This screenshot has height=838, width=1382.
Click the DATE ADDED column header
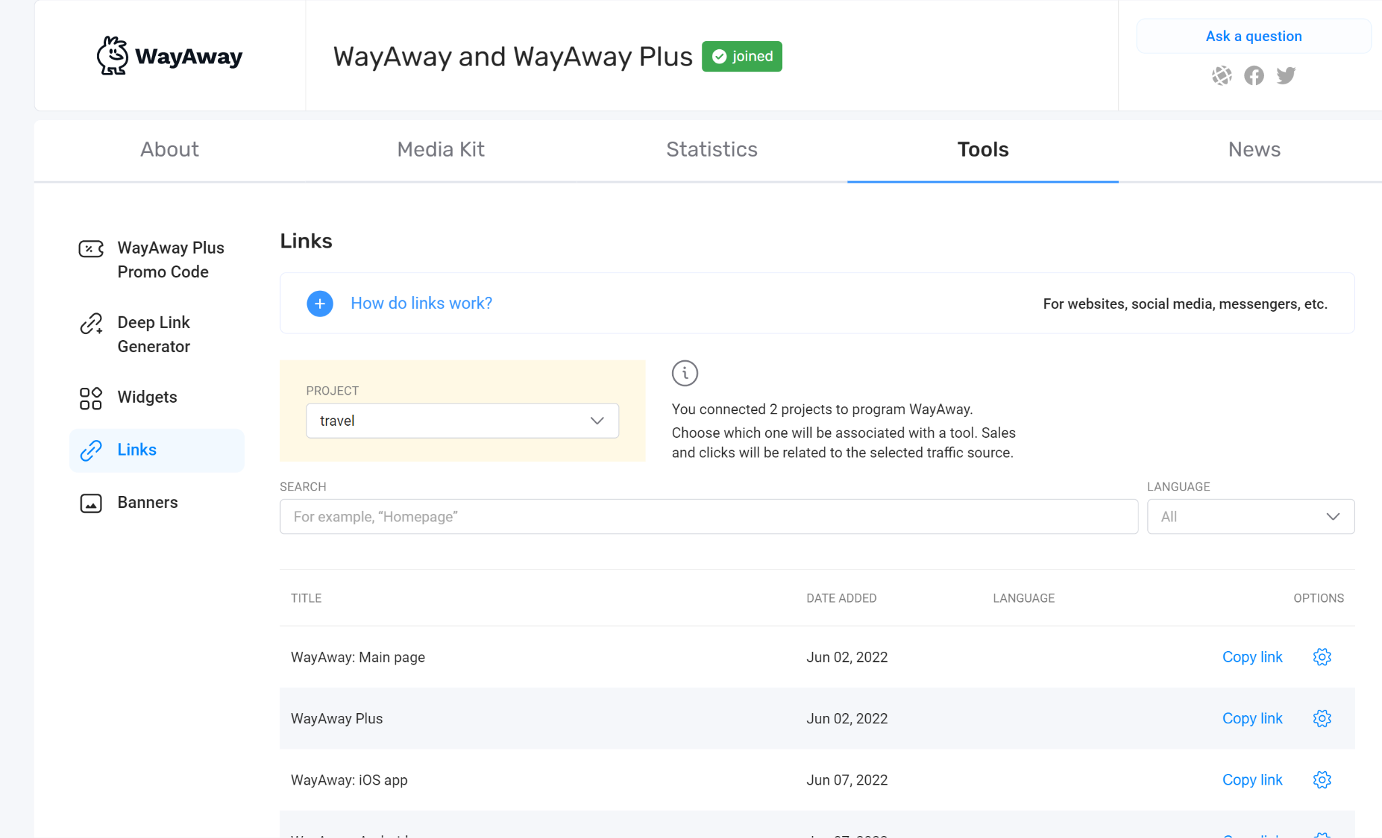click(x=841, y=598)
